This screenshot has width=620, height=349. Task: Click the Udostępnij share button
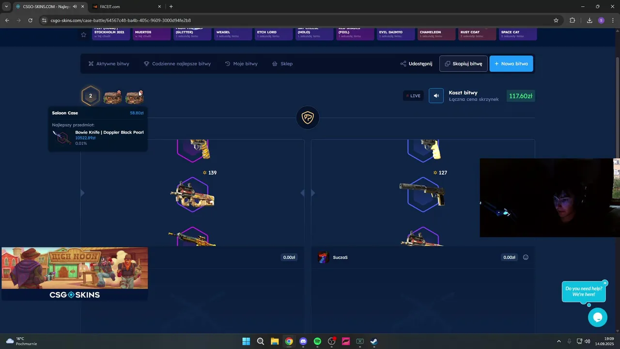pyautogui.click(x=416, y=63)
